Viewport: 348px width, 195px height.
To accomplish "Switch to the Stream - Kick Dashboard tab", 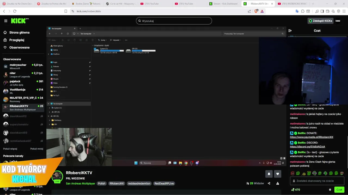I will click(223, 4).
